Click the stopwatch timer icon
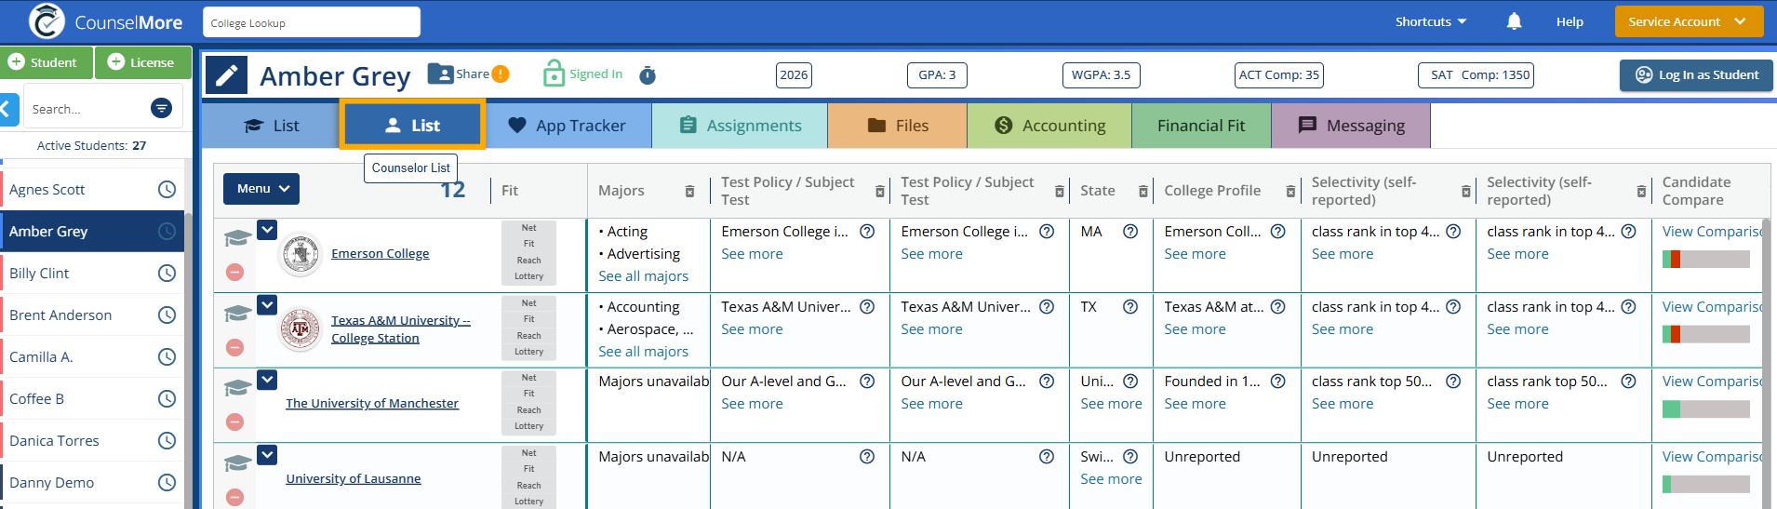The width and height of the screenshot is (1777, 509). coord(648,75)
